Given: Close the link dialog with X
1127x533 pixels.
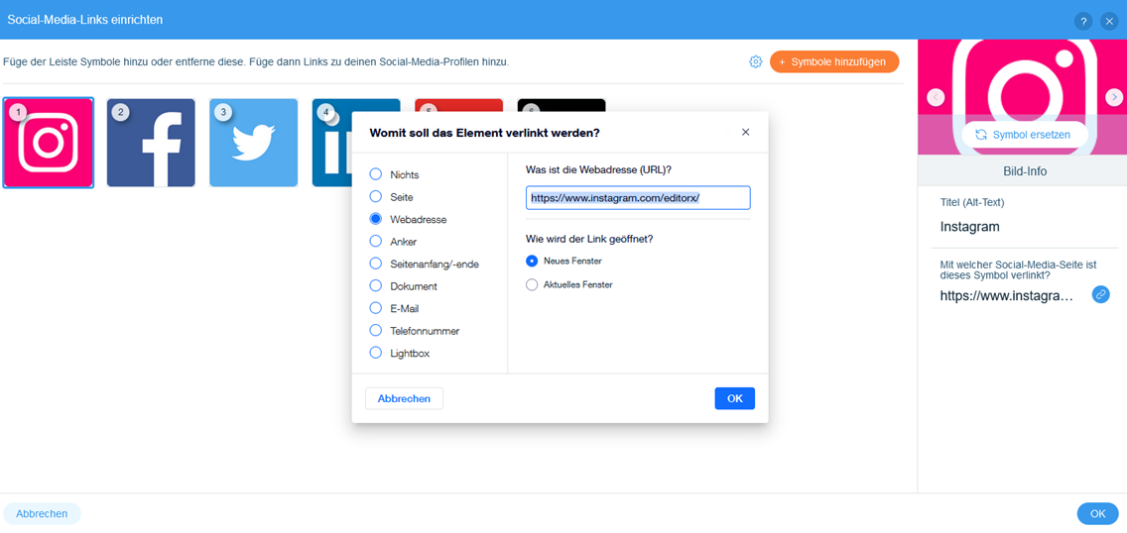Looking at the screenshot, I should (x=745, y=132).
